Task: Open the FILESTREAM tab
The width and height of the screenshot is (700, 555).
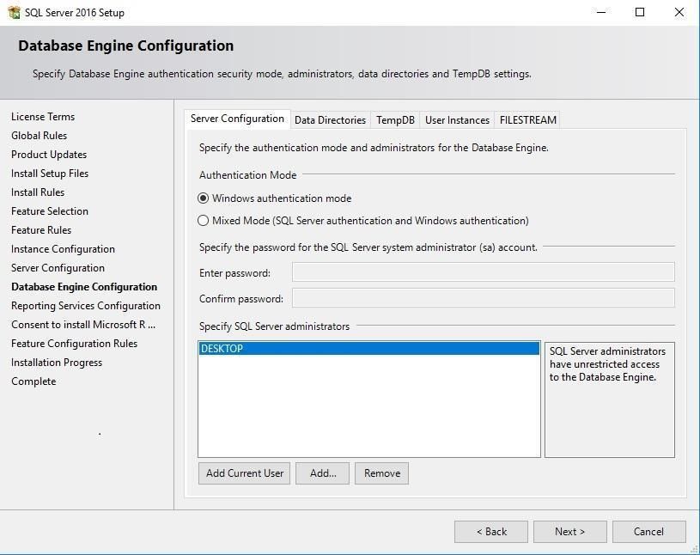Action: tap(527, 119)
